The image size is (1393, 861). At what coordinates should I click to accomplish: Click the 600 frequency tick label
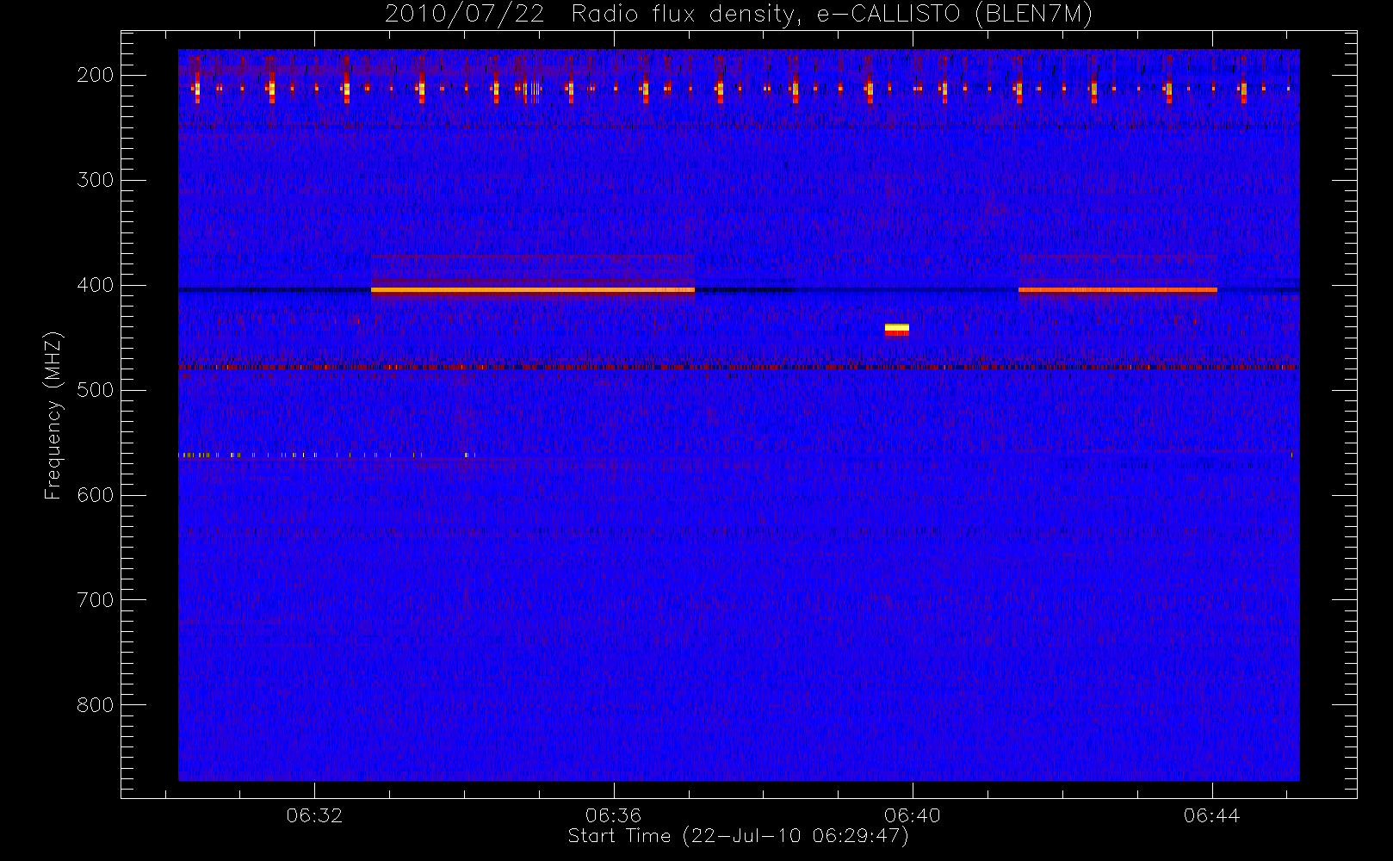click(96, 495)
